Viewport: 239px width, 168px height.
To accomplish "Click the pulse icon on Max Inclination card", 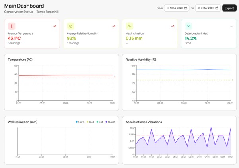I will click(129, 26).
